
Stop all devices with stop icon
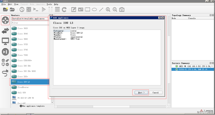(57, 9)
